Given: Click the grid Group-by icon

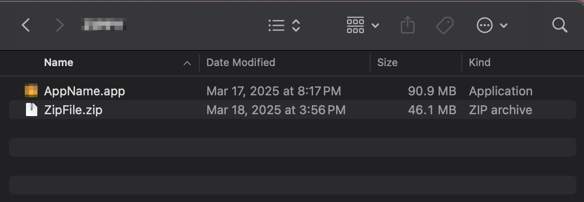Looking at the screenshot, I should [x=355, y=25].
